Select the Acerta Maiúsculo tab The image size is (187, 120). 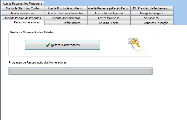tap(109, 18)
